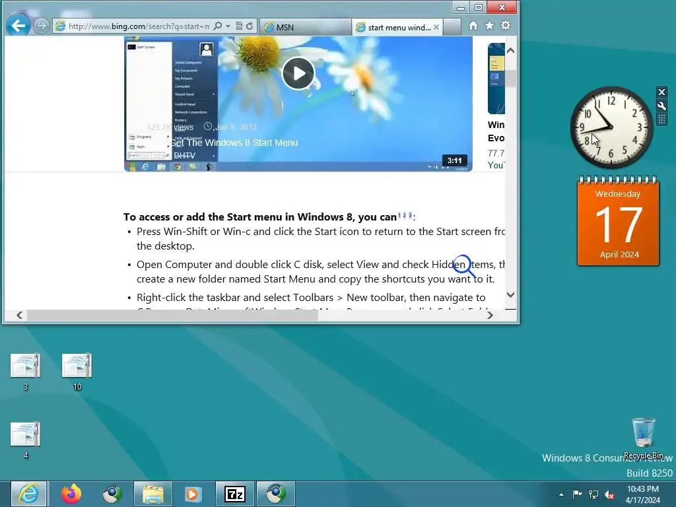Click the calendar gadget showing Wednesday 17
Viewport: 676px width, 507px height.
coord(618,221)
